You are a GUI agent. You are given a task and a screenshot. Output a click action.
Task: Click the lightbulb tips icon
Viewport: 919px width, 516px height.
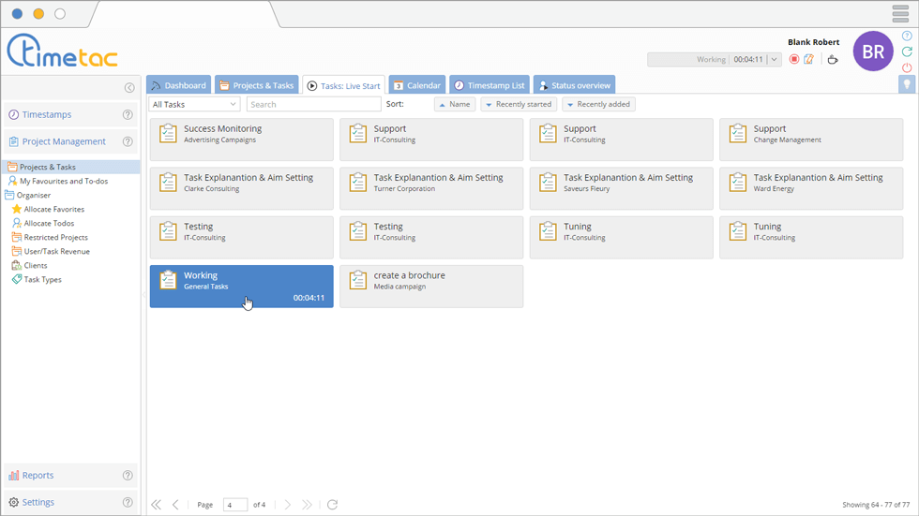tap(907, 84)
